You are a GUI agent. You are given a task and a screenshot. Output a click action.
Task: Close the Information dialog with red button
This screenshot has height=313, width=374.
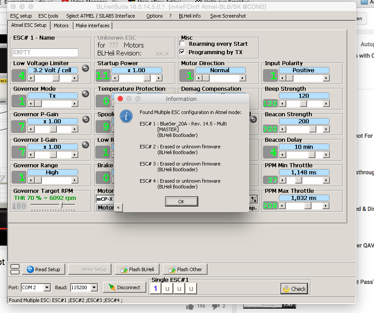[120, 99]
